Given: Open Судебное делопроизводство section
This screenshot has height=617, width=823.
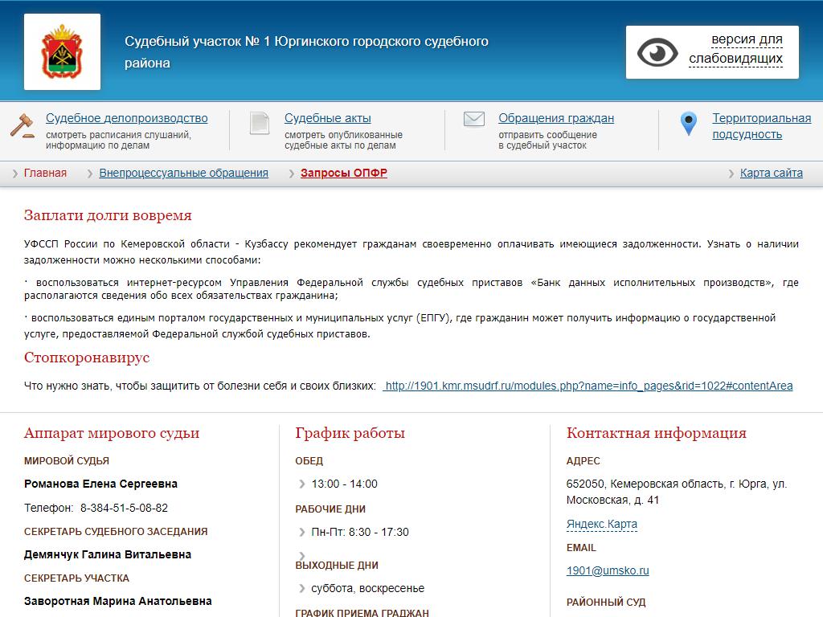Looking at the screenshot, I should coord(126,118).
